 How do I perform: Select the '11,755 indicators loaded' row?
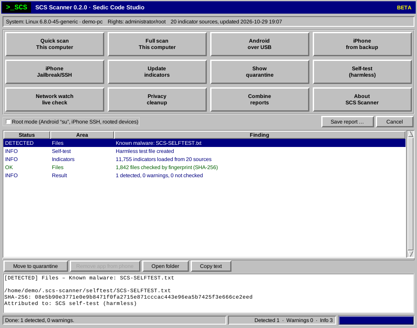pos(204,159)
